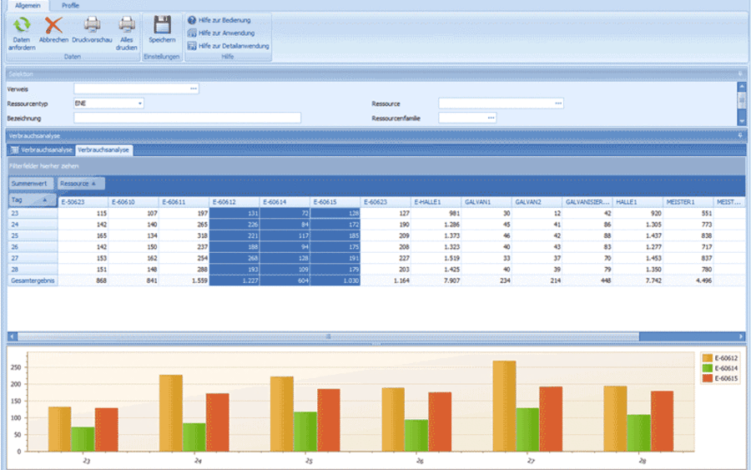Select the first Verbrauchsanalyse tab with grid icon

point(41,150)
